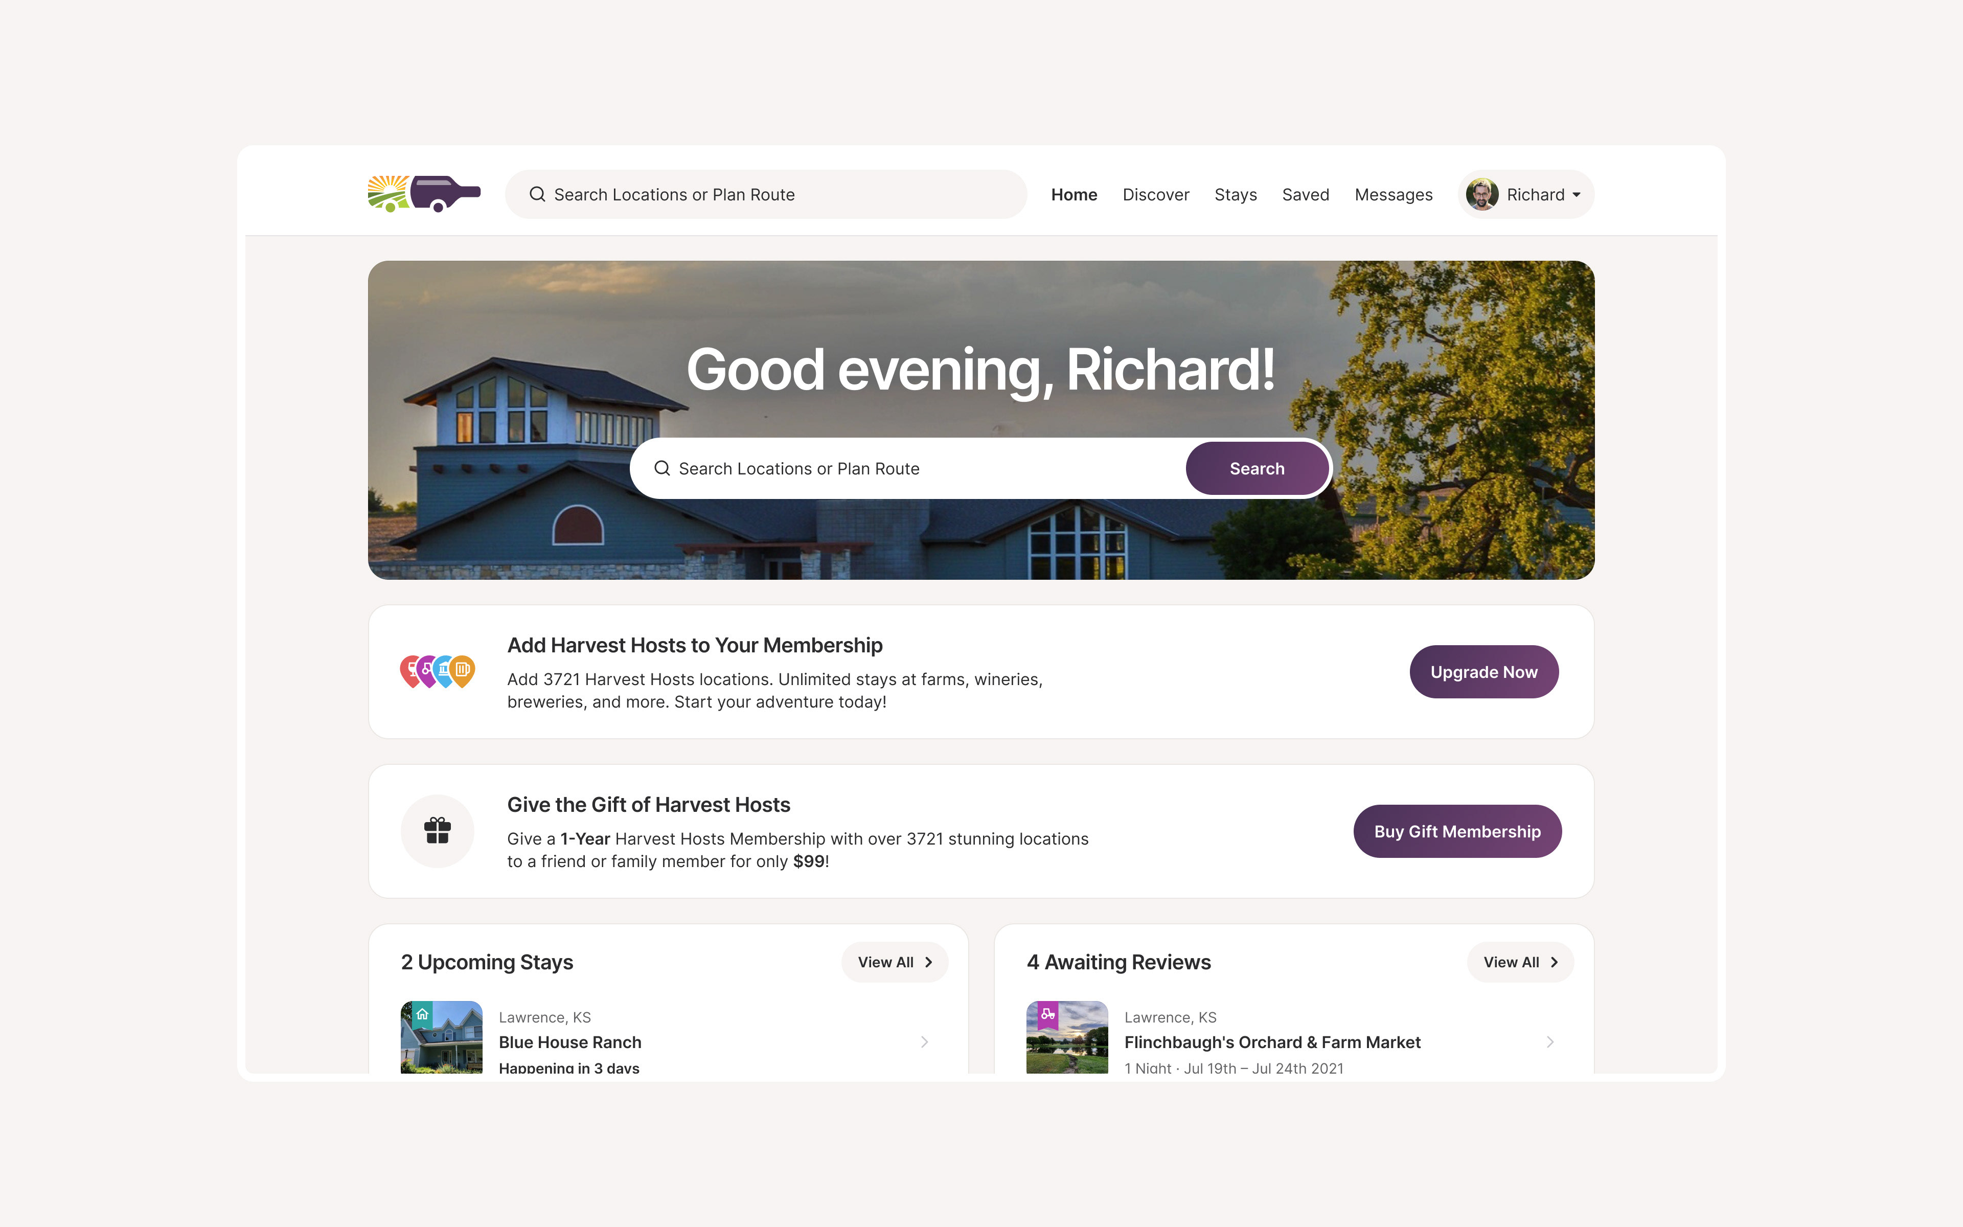This screenshot has height=1227, width=1963.
Task: Expand the Blue House Ranch stay chevron
Action: click(925, 1042)
